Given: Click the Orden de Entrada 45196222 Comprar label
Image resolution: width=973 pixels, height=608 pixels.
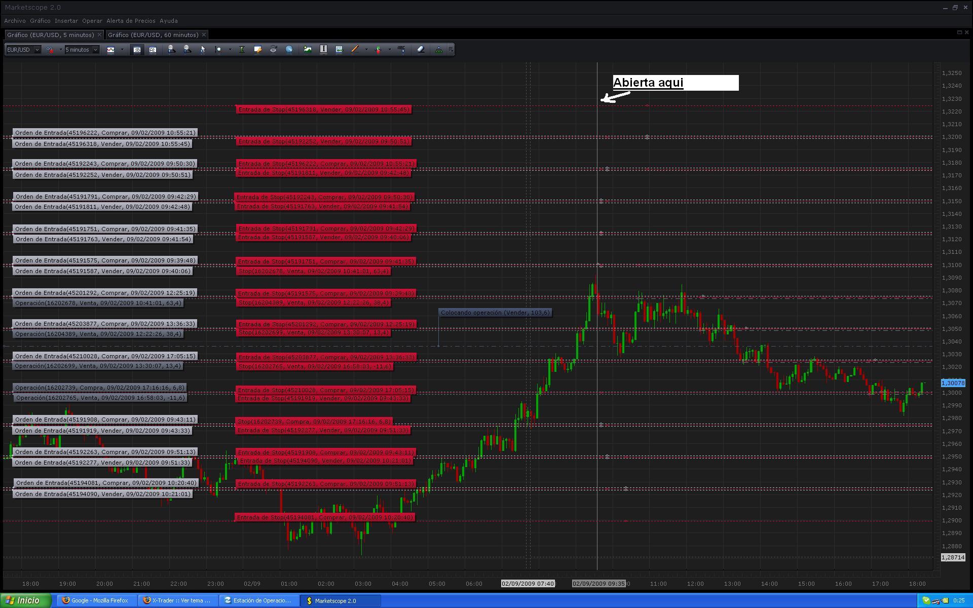Looking at the screenshot, I should point(105,133).
